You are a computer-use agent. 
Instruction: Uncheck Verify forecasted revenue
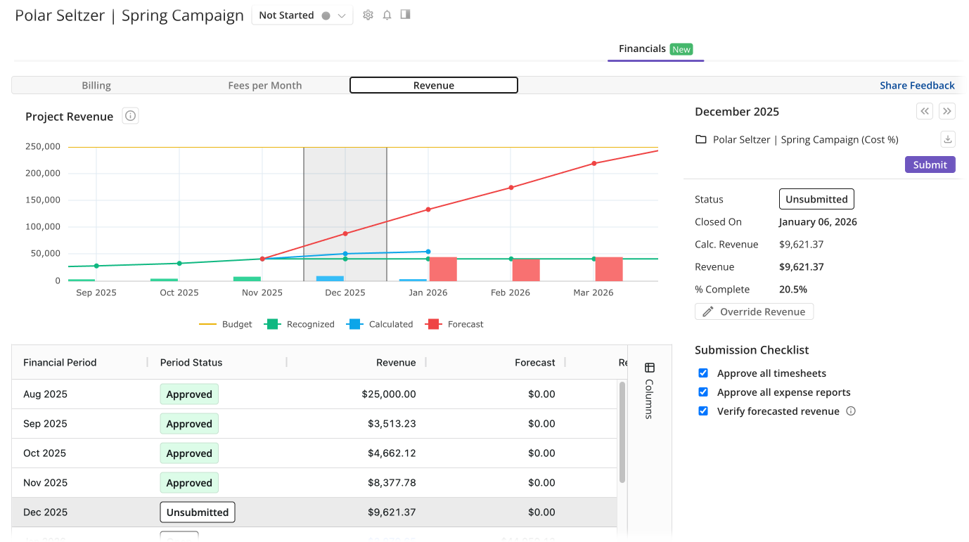click(703, 411)
